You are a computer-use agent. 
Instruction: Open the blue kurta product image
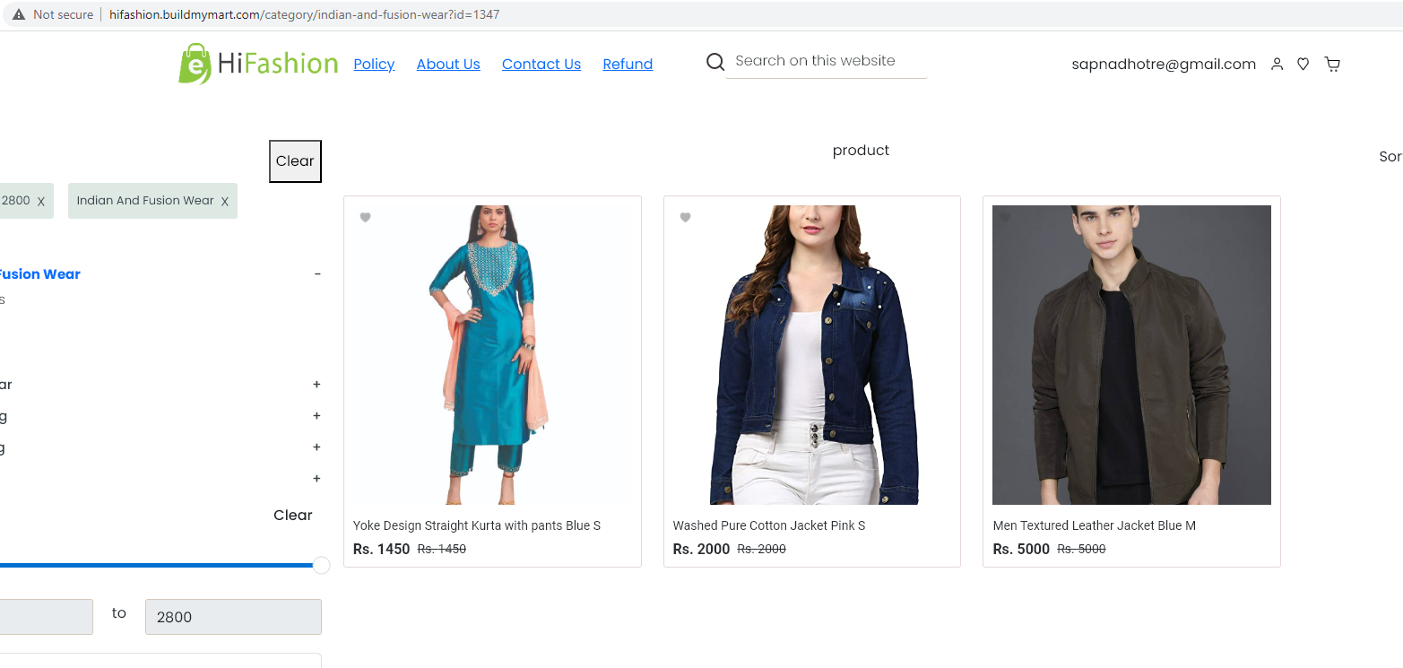[492, 355]
